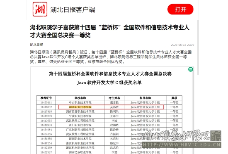Click the 2023-06-18 publish timestamp

(x=182, y=45)
